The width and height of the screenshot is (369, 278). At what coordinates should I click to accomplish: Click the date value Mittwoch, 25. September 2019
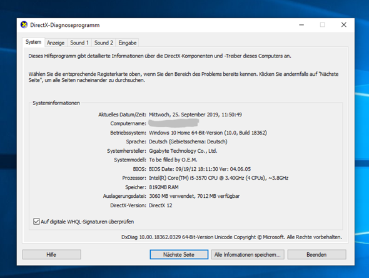point(195,115)
